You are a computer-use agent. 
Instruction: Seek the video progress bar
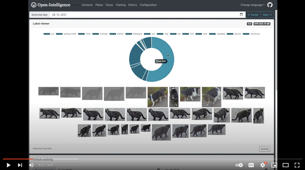click(x=152, y=159)
